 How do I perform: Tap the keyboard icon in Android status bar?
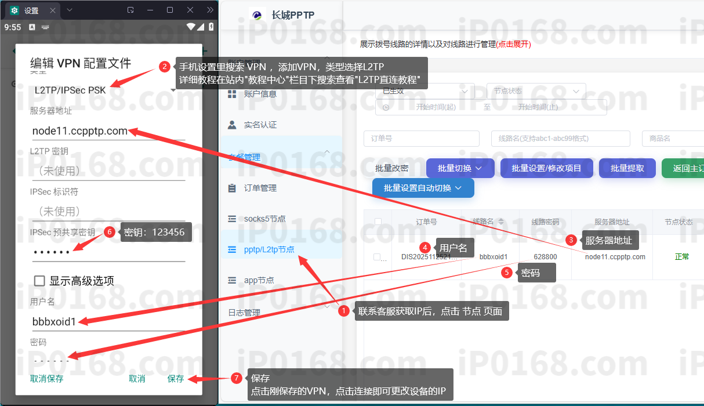tap(45, 27)
